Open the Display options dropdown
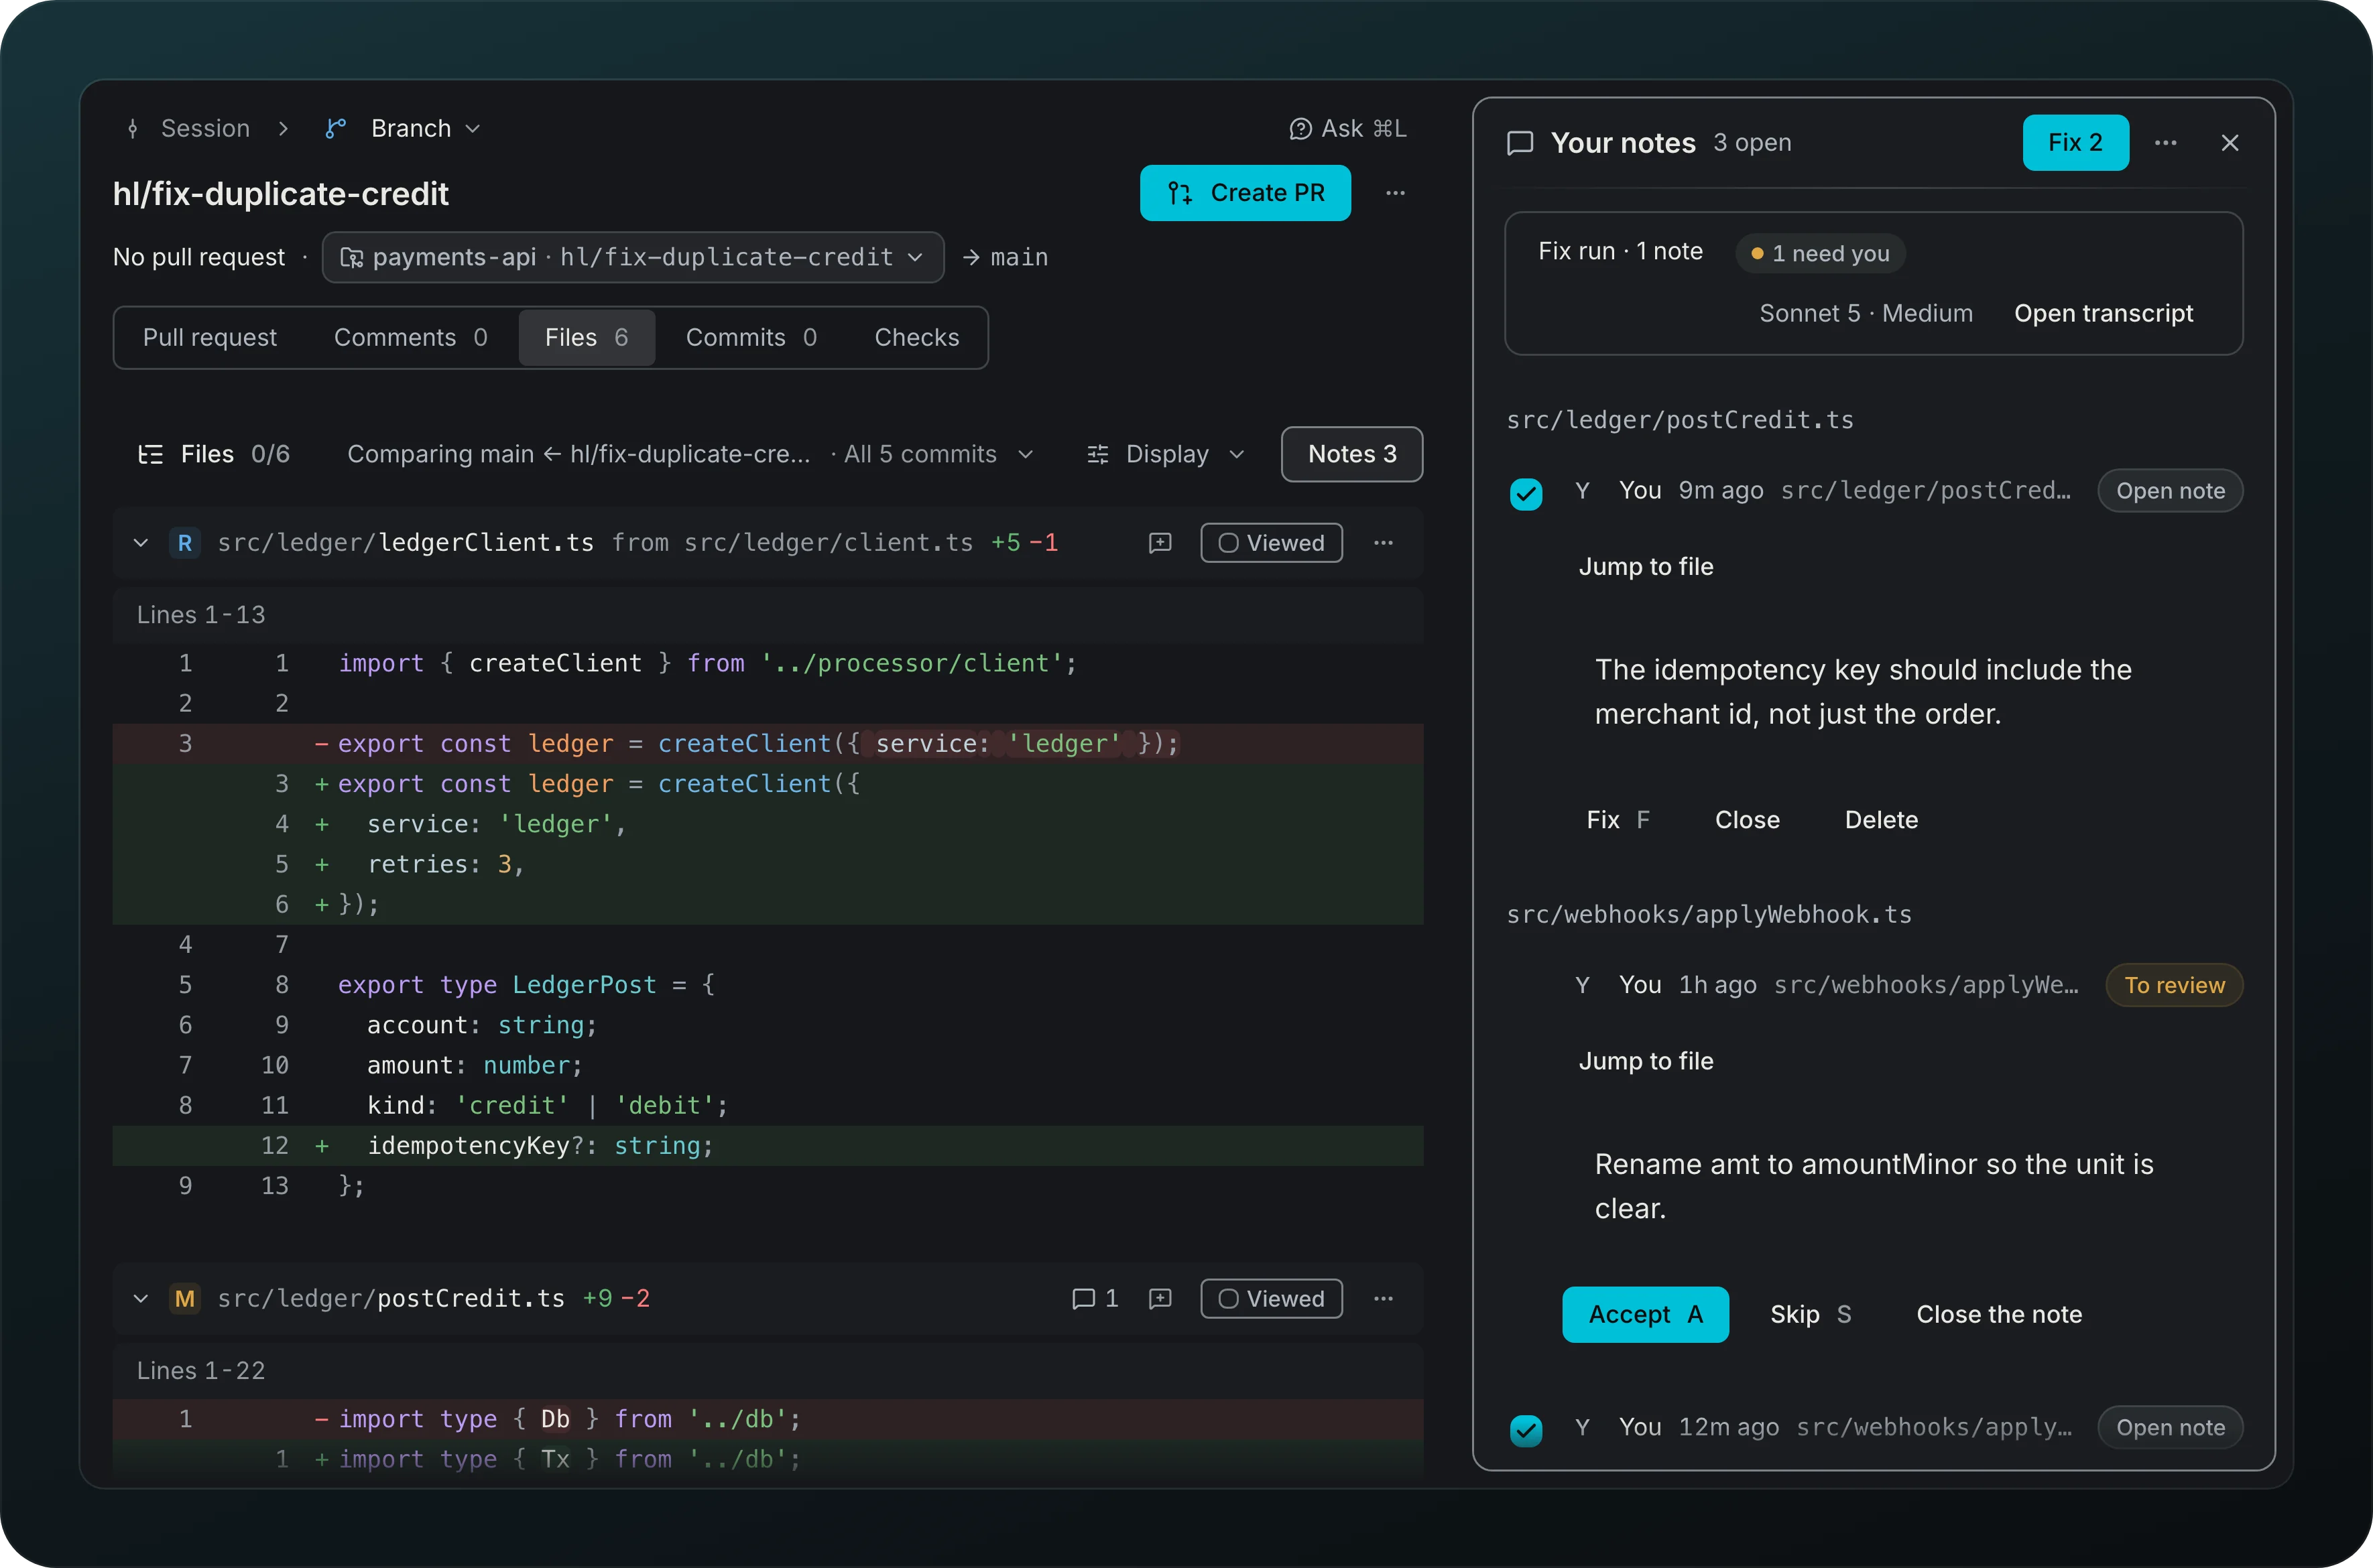Viewport: 2373px width, 1568px height. point(1166,455)
